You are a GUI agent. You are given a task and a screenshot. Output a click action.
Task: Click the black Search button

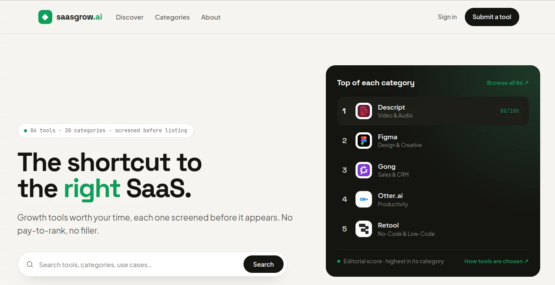coord(264,264)
